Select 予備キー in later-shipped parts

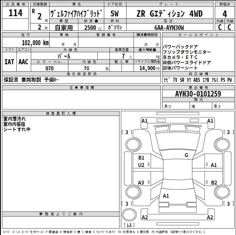click(x=51, y=80)
